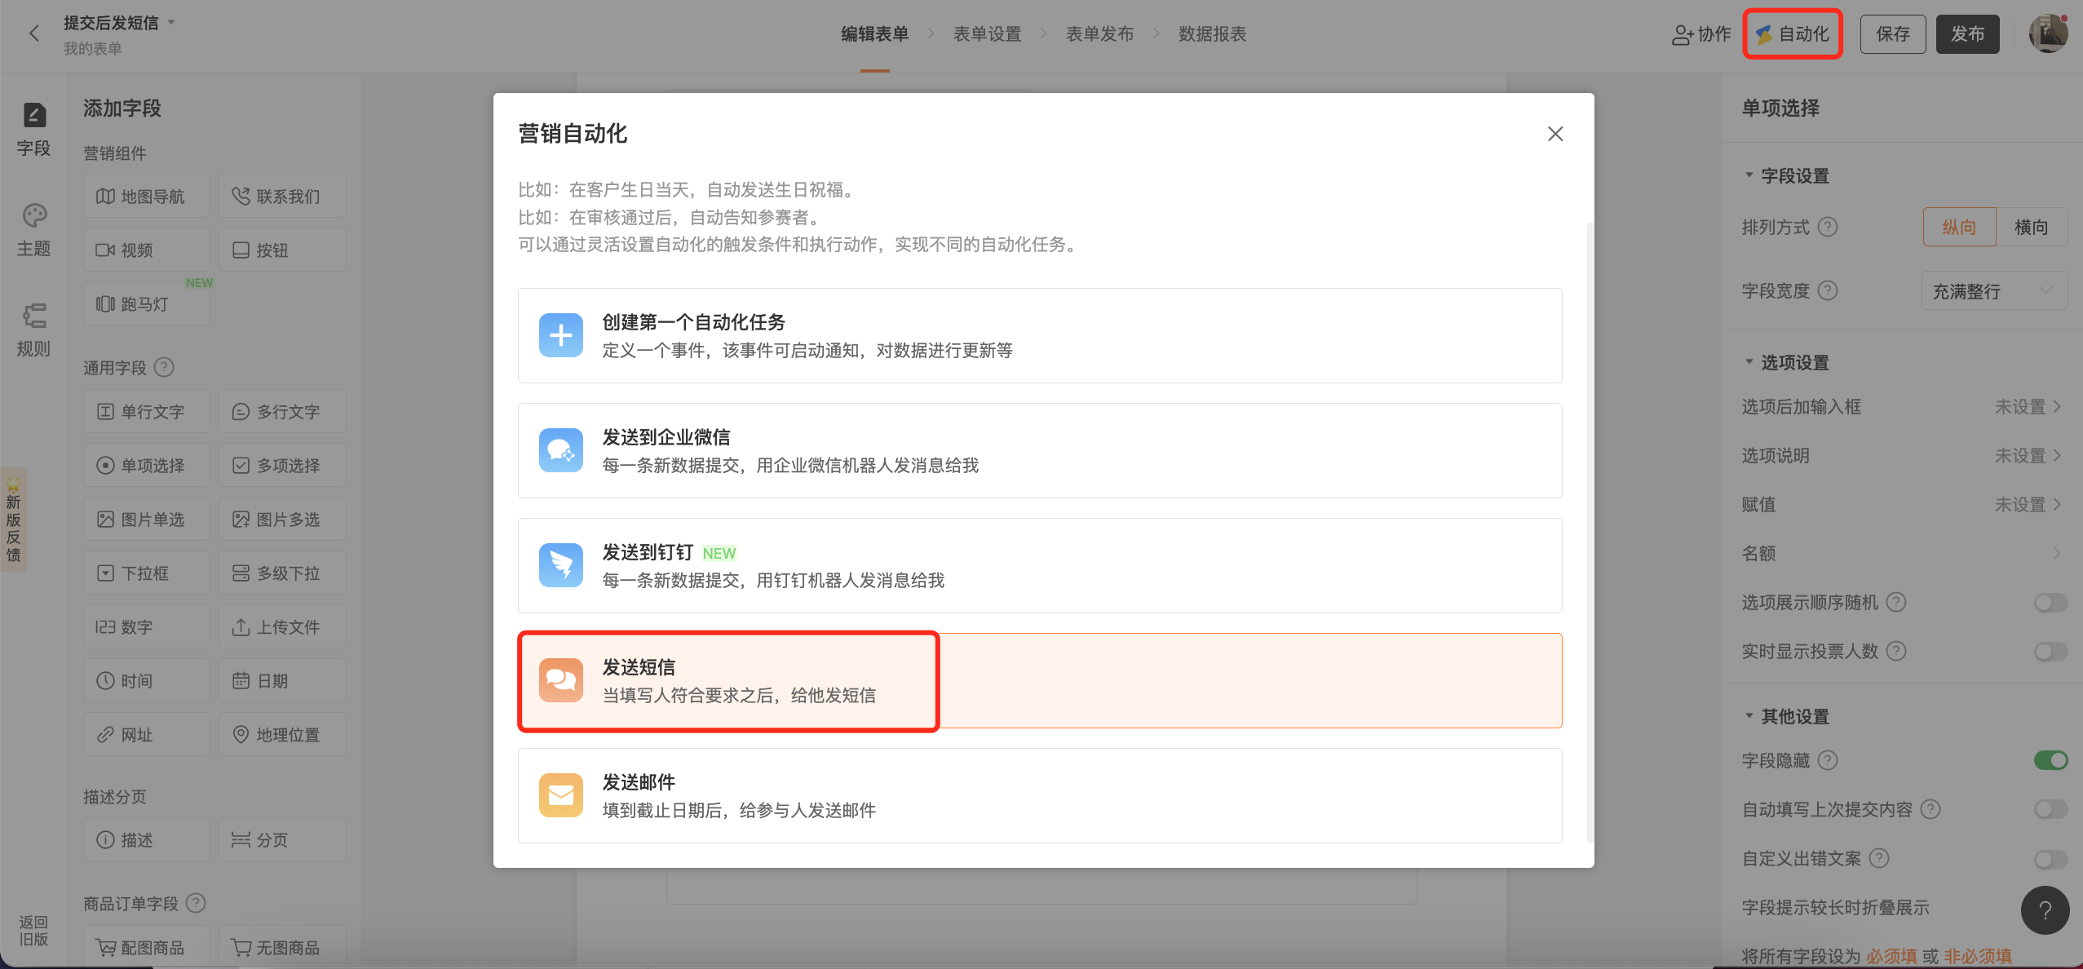Click the back arrow icon
The width and height of the screenshot is (2083, 969).
point(34,33)
